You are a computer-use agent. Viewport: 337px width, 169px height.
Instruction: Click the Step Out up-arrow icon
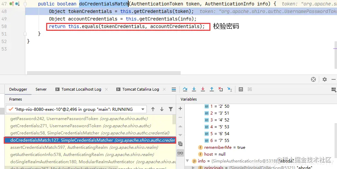pyautogui.click(x=212, y=89)
